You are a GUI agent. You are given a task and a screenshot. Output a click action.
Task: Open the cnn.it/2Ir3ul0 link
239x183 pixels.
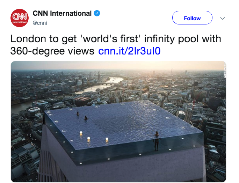click(129, 51)
